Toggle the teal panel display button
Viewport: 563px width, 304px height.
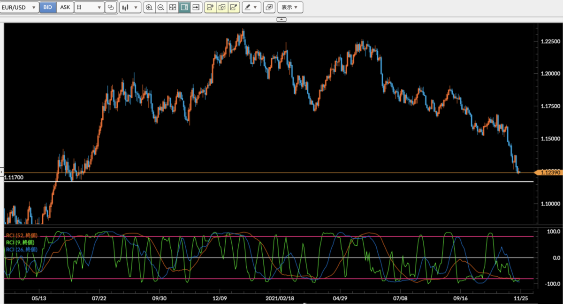point(184,7)
